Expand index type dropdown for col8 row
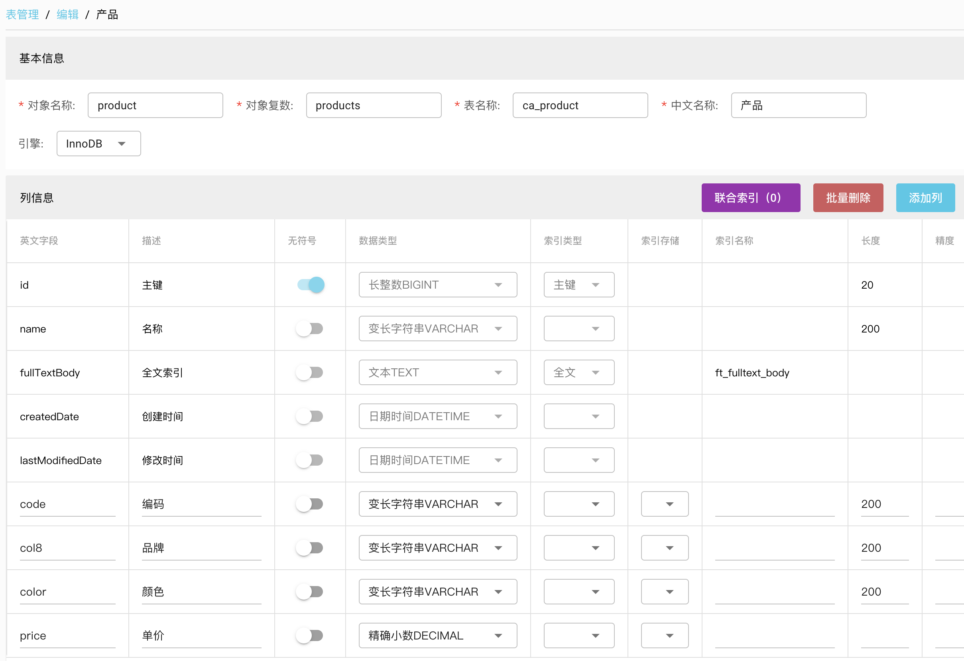Image resolution: width=964 pixels, height=661 pixels. click(578, 548)
